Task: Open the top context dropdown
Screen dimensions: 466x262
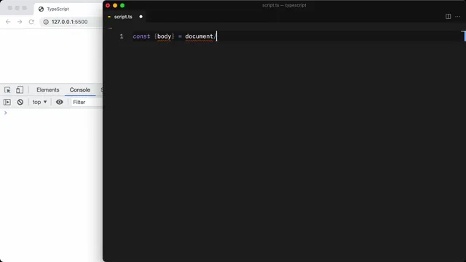Action: click(x=39, y=102)
